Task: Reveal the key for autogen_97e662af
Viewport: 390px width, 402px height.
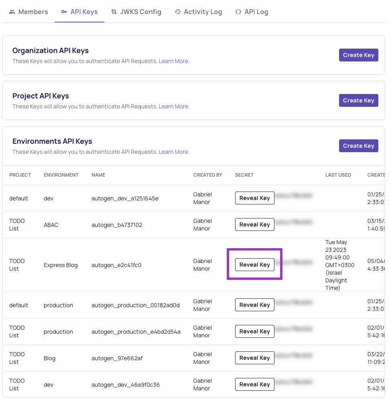Action: [x=254, y=357]
